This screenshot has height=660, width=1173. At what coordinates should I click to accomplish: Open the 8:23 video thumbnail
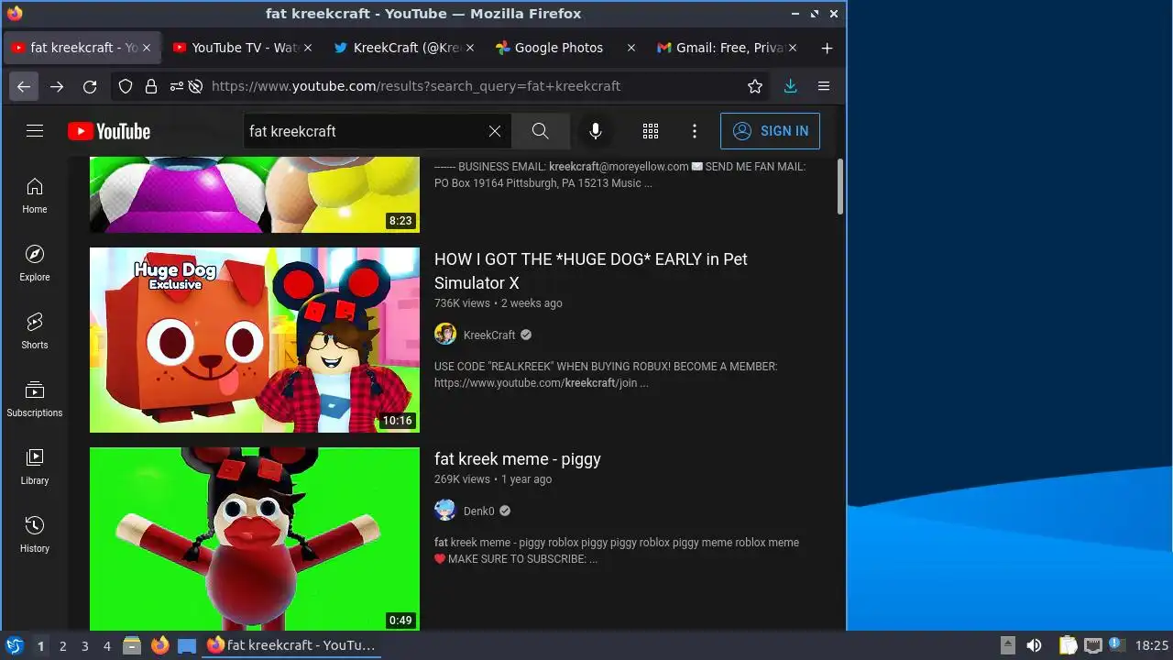point(255,194)
